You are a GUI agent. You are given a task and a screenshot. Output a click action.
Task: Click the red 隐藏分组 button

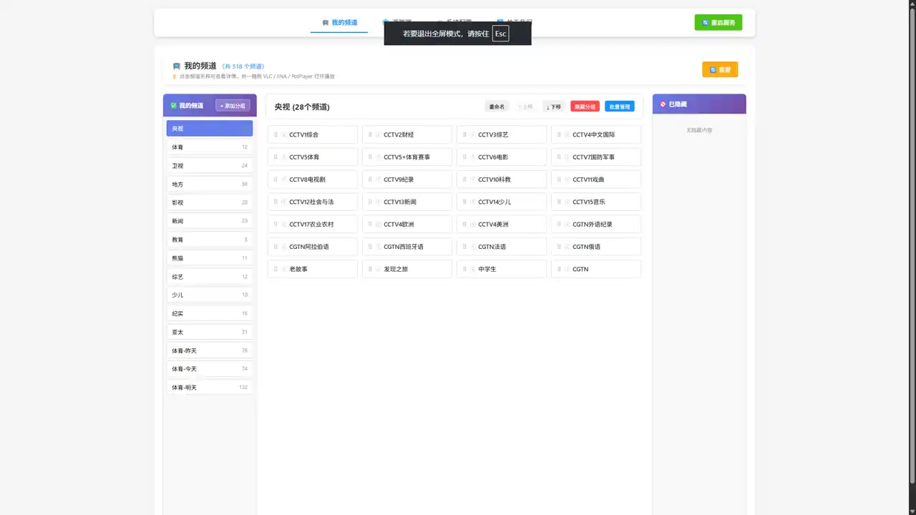(585, 107)
